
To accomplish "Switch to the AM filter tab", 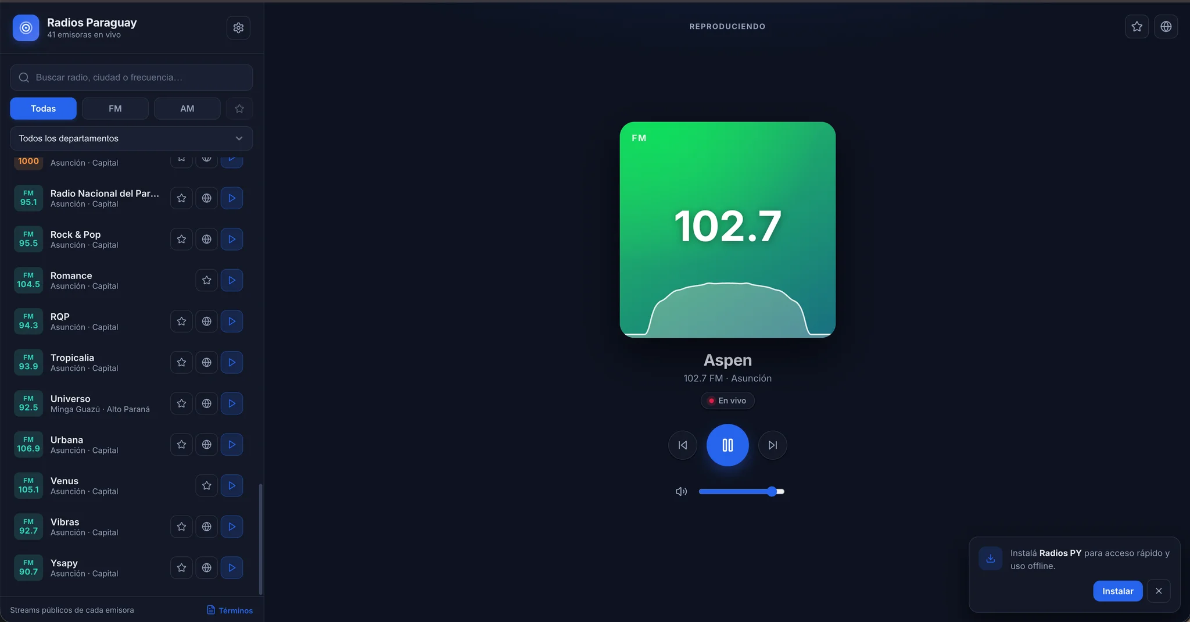I will coord(187,109).
